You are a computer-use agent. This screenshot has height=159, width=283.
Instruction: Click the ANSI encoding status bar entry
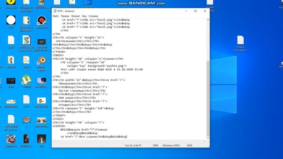189,145
